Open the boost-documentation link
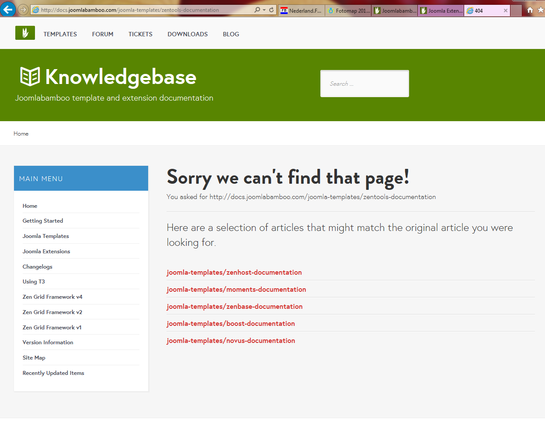 point(231,324)
